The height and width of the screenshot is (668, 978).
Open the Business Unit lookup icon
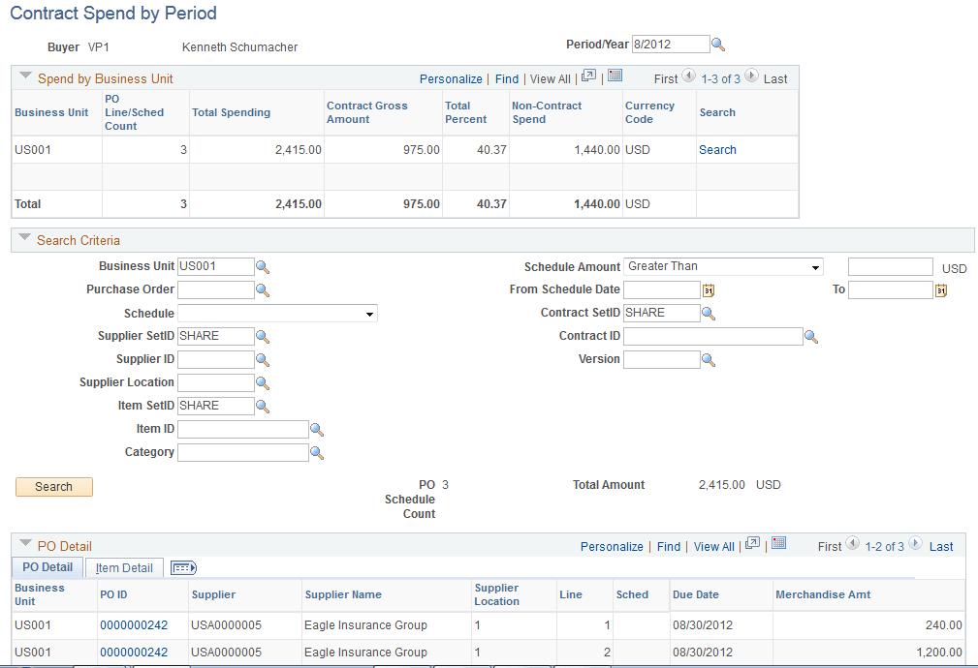click(x=262, y=266)
